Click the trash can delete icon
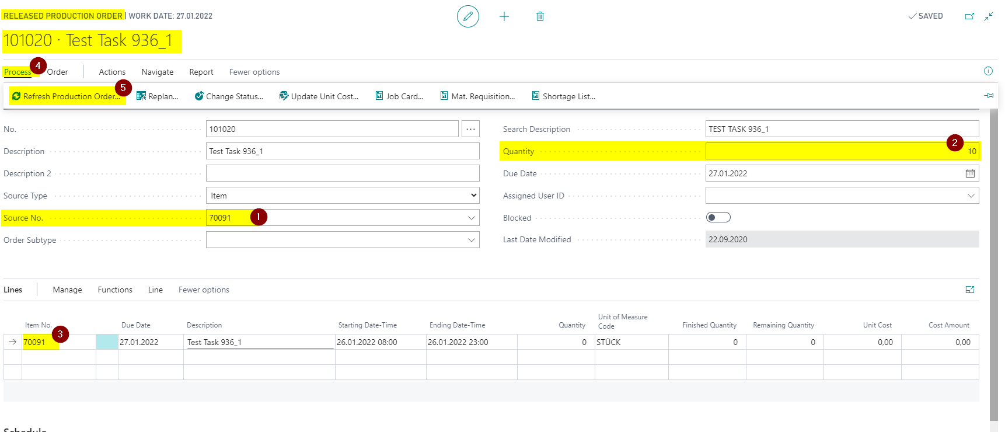The image size is (1005, 432). pyautogui.click(x=540, y=16)
